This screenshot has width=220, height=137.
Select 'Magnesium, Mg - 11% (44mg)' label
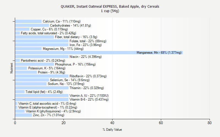point(63,49)
